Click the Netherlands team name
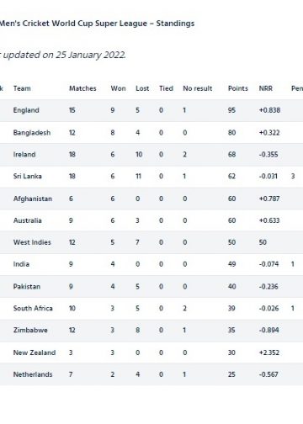This screenshot has height=424, width=303. coord(33,374)
